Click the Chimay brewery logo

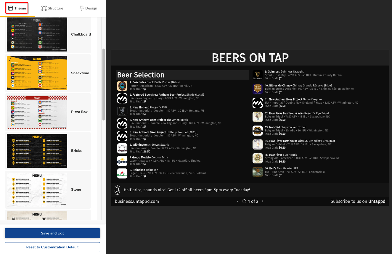(x=258, y=89)
